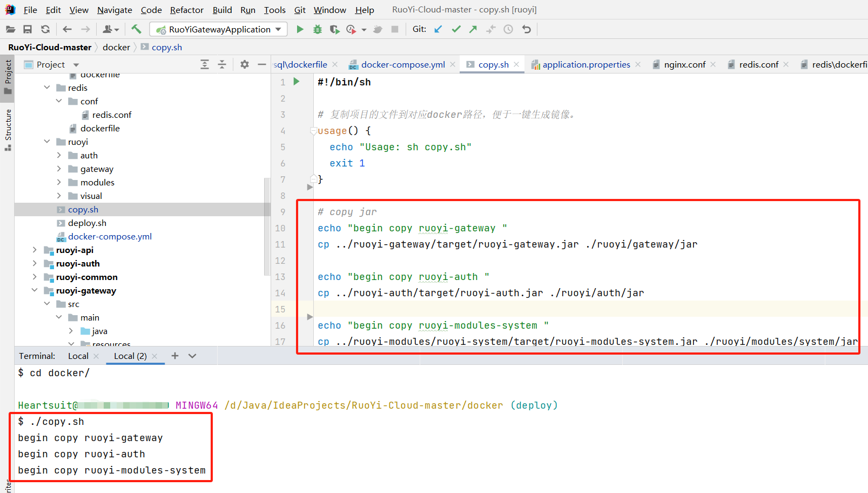Screen dimensions: 868x493
Task: Collapse the conf folder
Action: click(59, 101)
